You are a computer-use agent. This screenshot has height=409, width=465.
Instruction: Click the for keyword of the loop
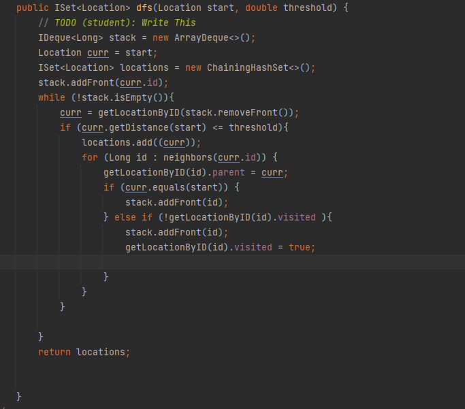click(x=90, y=157)
